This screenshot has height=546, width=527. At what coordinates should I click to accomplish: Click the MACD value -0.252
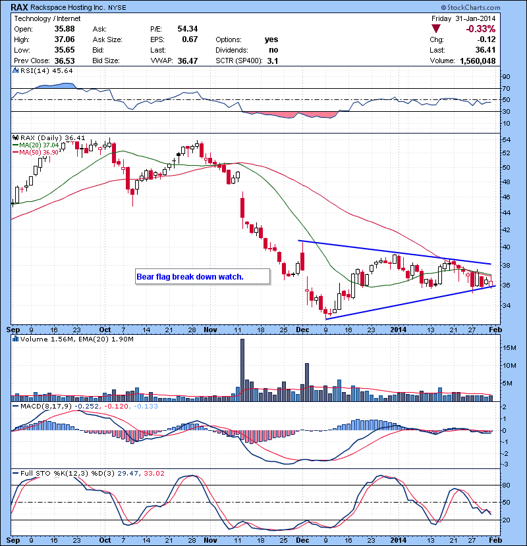coord(87,406)
